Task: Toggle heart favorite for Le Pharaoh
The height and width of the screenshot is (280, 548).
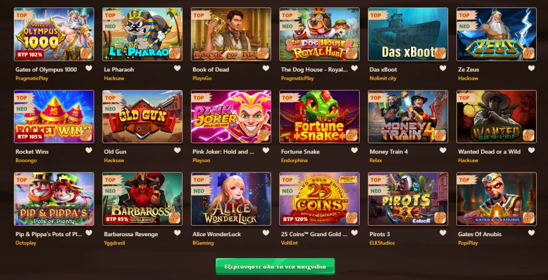Action: (177, 68)
